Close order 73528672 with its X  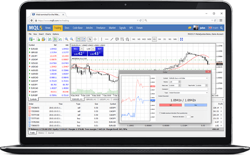pos(221,108)
